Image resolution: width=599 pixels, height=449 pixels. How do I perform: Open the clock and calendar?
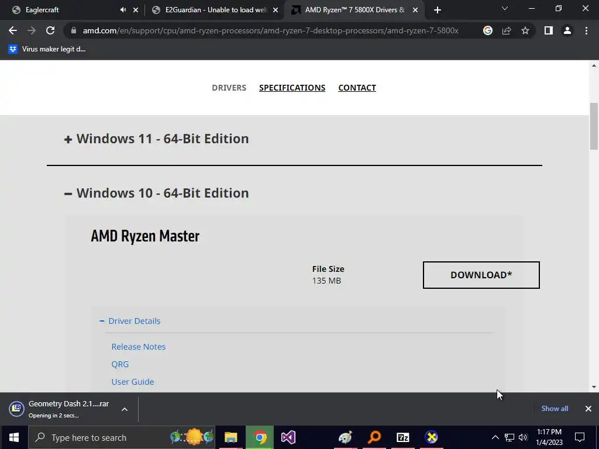(549, 437)
